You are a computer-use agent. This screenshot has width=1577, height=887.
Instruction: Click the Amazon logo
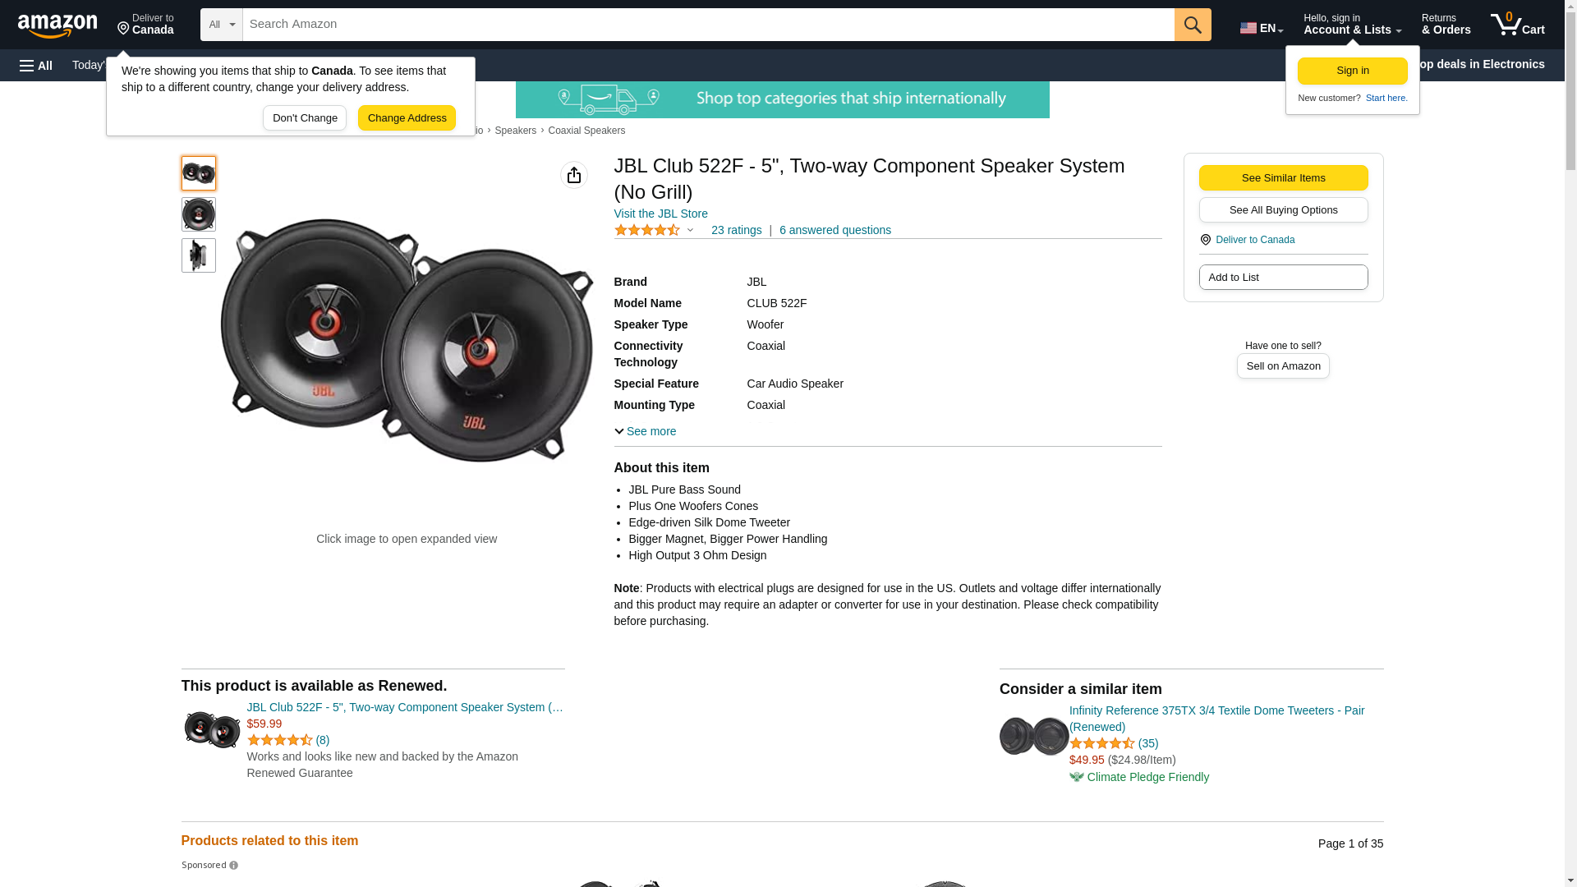[57, 25]
